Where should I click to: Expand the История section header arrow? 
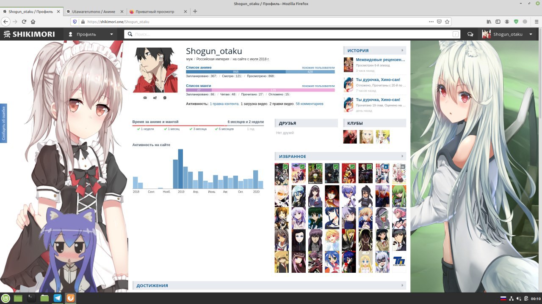coord(403,51)
